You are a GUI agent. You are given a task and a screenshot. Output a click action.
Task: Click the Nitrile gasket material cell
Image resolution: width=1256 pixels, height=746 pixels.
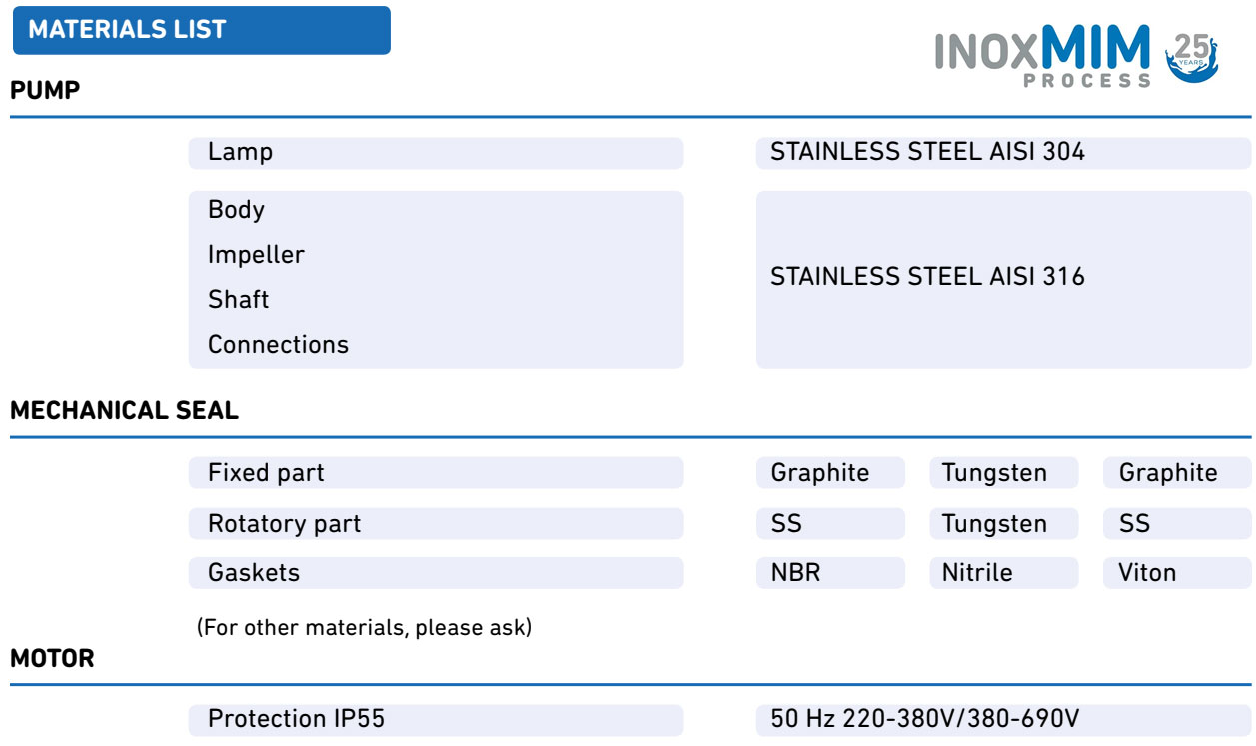1003,573
